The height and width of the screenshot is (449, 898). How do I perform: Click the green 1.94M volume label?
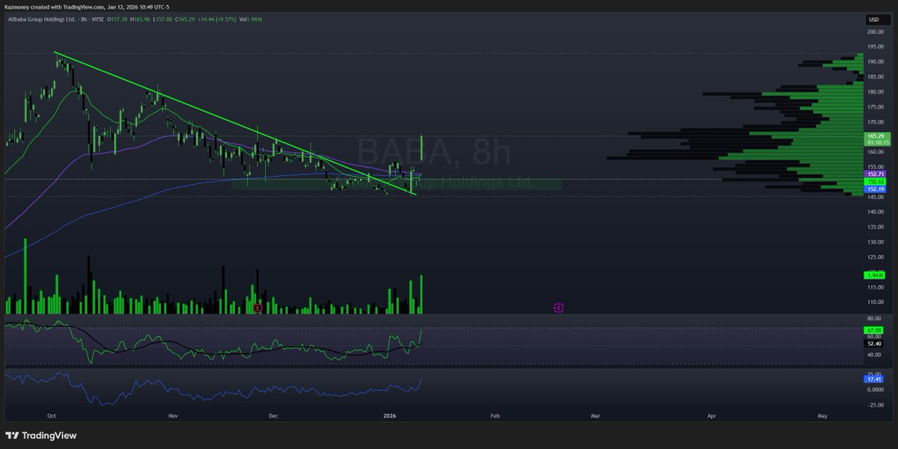(875, 275)
